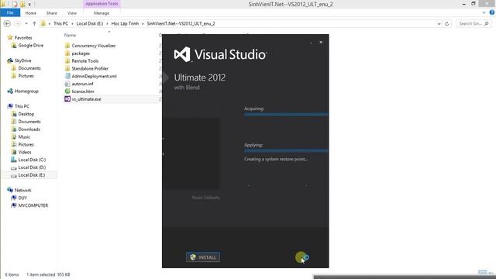The image size is (496, 279).
Task: Click the shield icon on INSTALL button
Action: [x=193, y=257]
